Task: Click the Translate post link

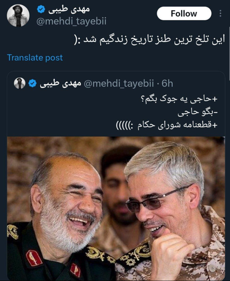Action: pyautogui.click(x=35, y=58)
